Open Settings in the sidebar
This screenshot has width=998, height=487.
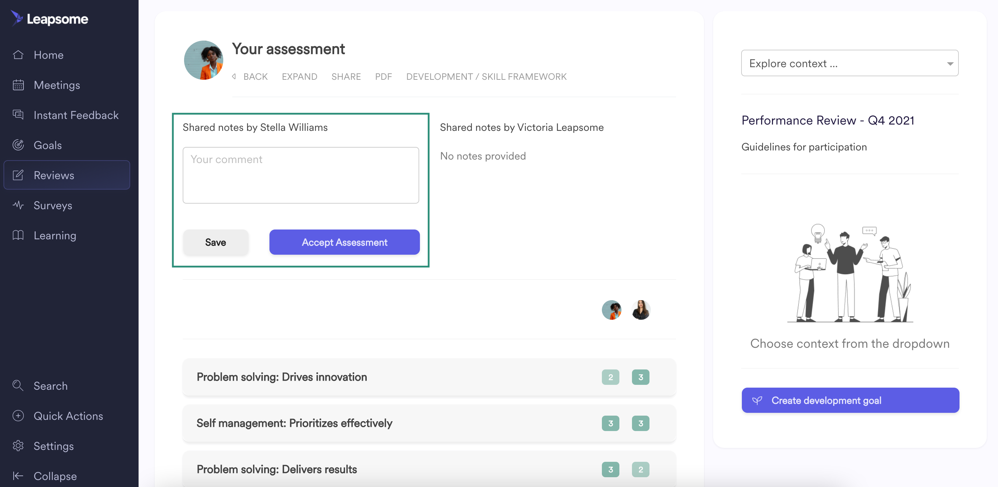coord(54,446)
